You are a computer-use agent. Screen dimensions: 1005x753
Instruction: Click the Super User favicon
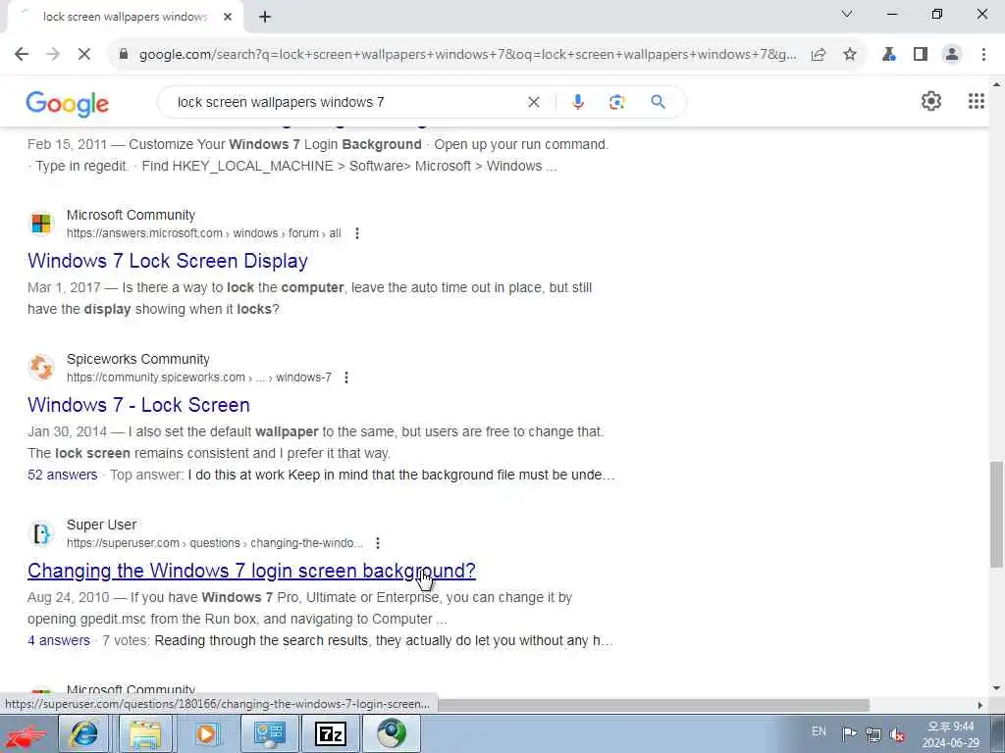coord(41,533)
